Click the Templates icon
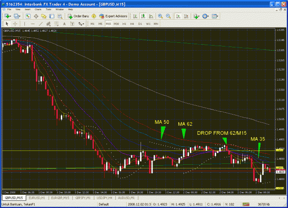The width and height of the screenshot is (288, 208). coord(214,16)
